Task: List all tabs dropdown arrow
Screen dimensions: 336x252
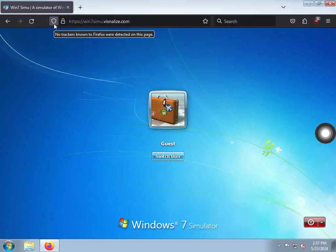Action: pyautogui.click(x=283, y=7)
